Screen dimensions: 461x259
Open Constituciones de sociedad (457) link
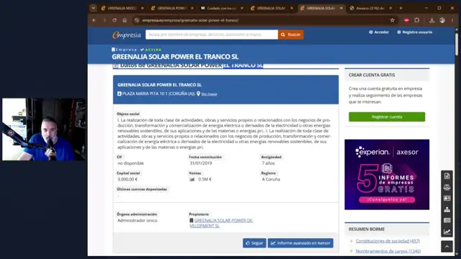388,241
